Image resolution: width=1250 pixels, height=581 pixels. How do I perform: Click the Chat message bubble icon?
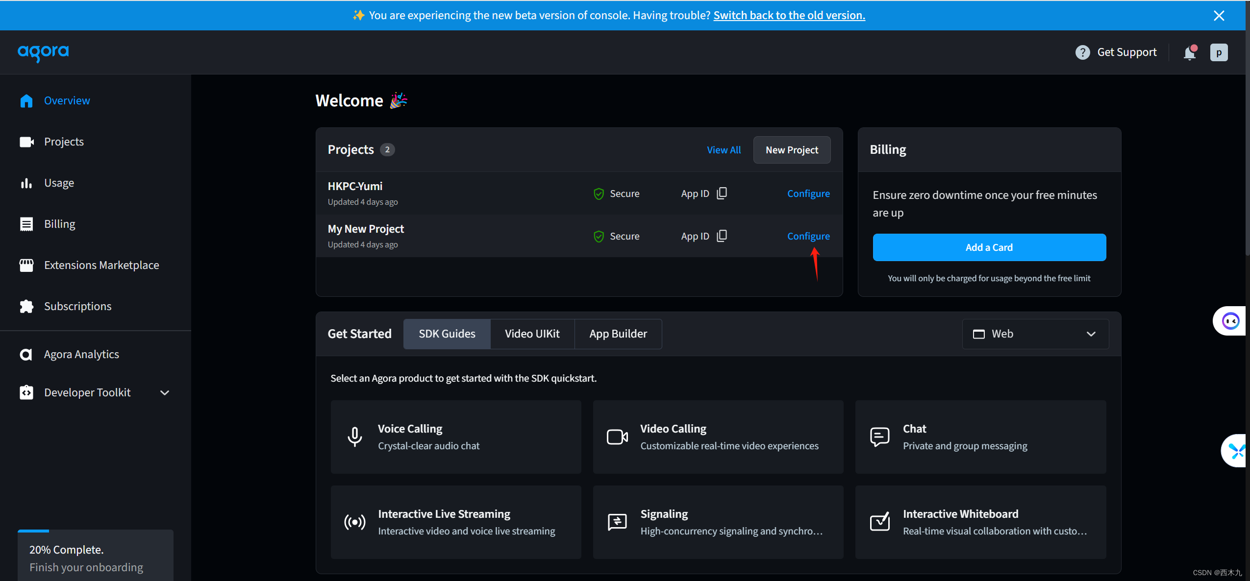[x=879, y=436]
